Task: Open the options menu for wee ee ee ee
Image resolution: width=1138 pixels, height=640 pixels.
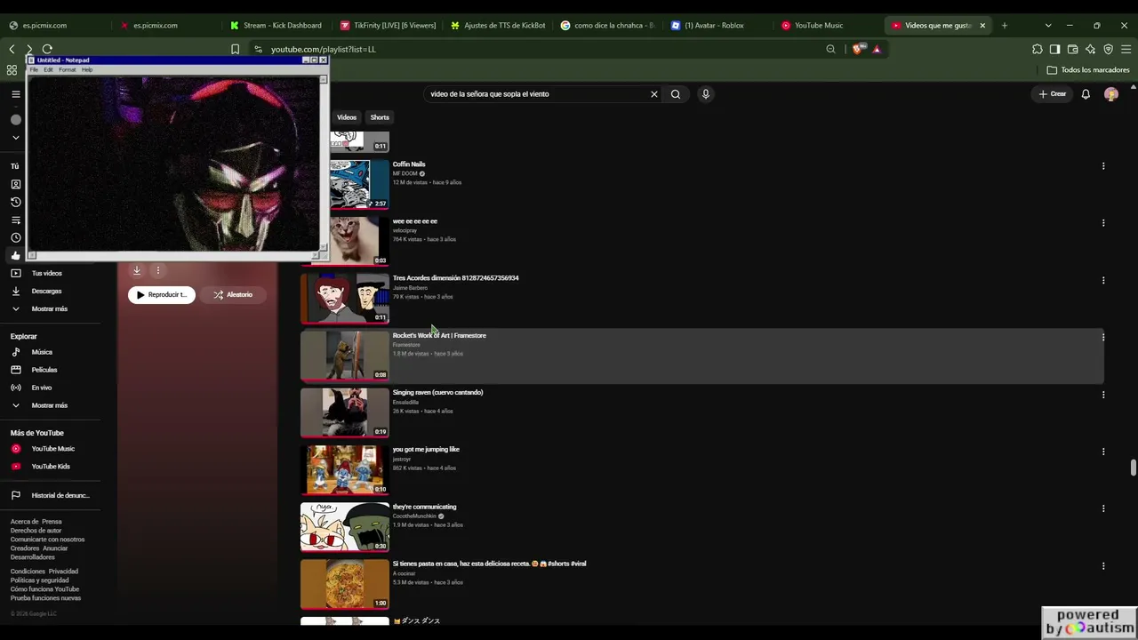Action: point(1103,223)
